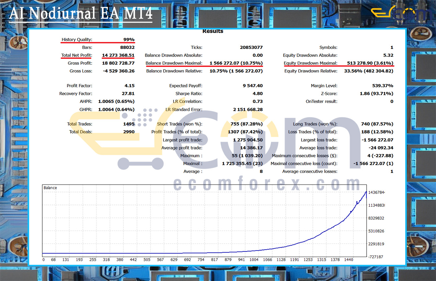Image resolution: width=436 pixels, height=281 pixels.
Task: Click the 1004 mark on chart x-axis
Action: coord(254,260)
